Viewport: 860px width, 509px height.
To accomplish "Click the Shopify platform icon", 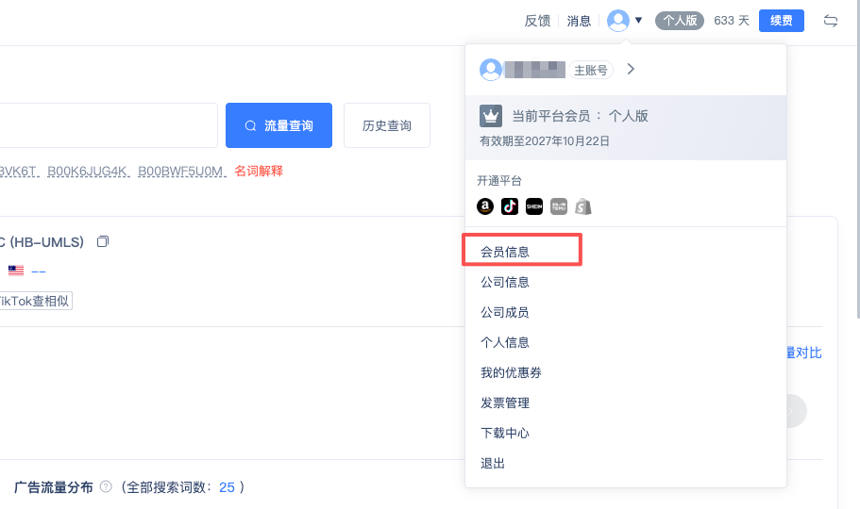I will pyautogui.click(x=583, y=206).
